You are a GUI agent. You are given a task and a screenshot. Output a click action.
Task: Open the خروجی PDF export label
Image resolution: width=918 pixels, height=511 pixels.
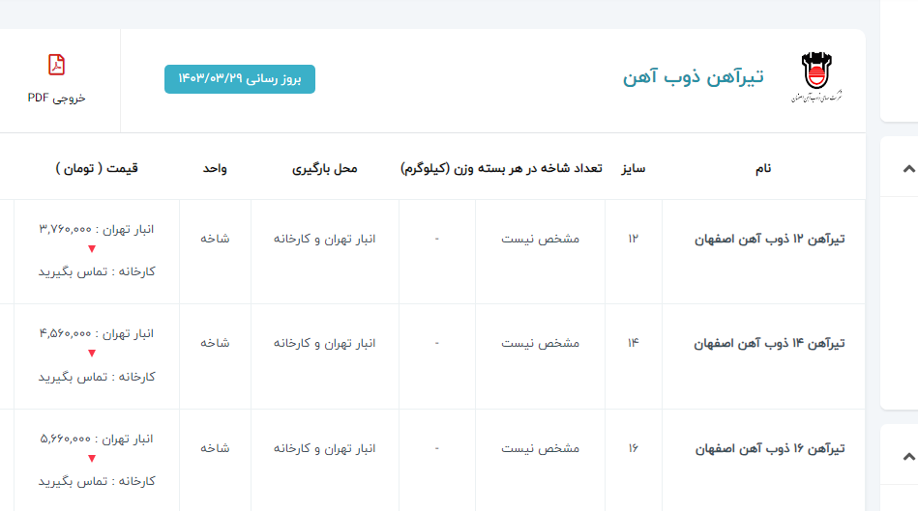tap(56, 98)
